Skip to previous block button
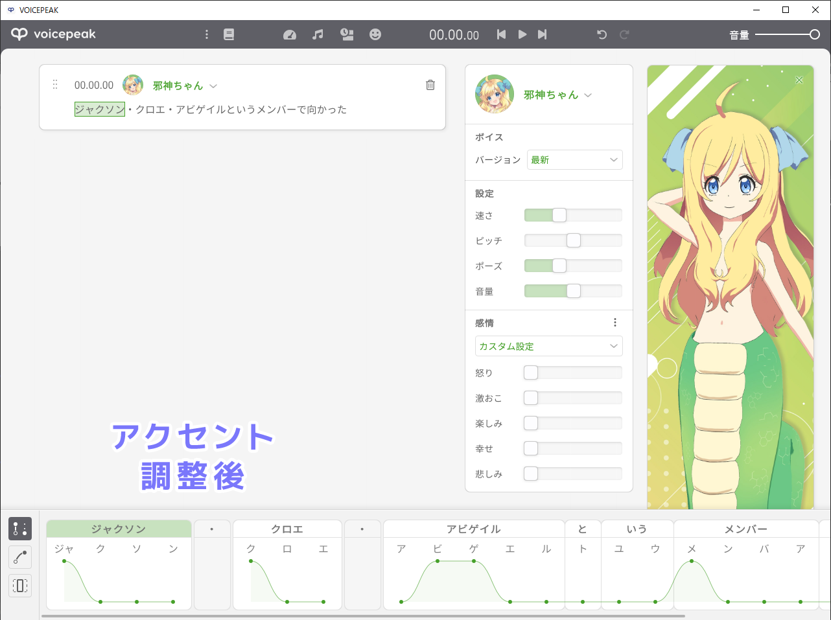Screen dimensions: 831x620 [x=501, y=34]
